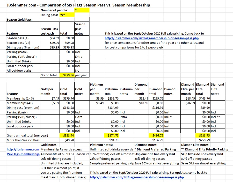Select the $533.75 Diamond Elite annual total
The width and height of the screenshot is (233, 182).
(203, 135)
